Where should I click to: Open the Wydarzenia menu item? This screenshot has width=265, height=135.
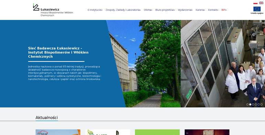click(x=185, y=10)
